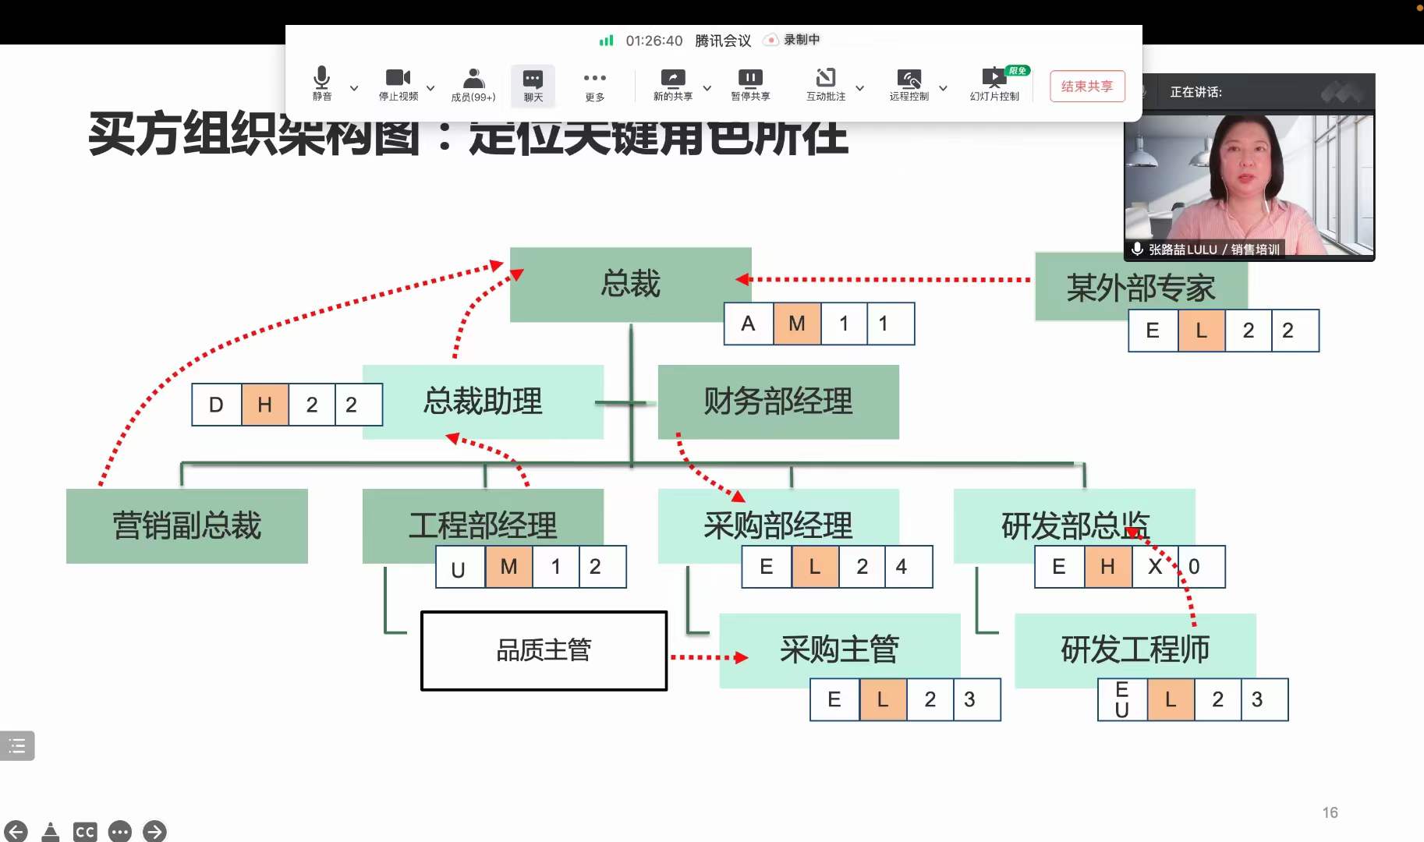The image size is (1424, 842).
Task: Click the 4 cell under 采购部经理
Action: click(x=909, y=567)
